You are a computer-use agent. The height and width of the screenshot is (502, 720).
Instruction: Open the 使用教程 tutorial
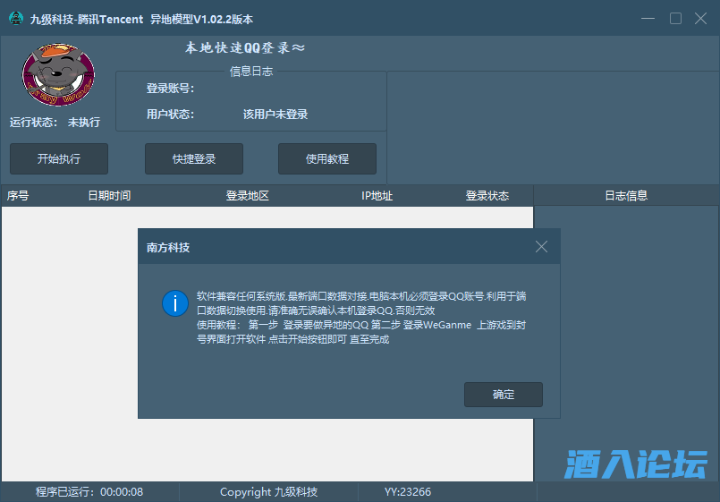click(327, 159)
